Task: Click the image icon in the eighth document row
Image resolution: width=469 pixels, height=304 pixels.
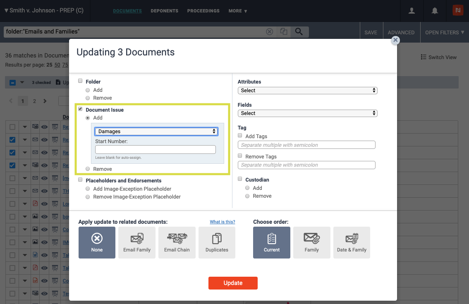Action: click(x=35, y=216)
